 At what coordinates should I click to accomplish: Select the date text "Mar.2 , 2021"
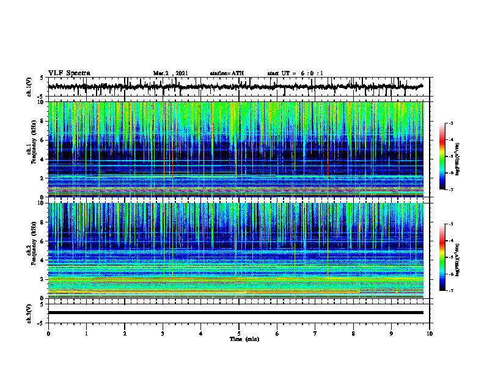(x=170, y=73)
